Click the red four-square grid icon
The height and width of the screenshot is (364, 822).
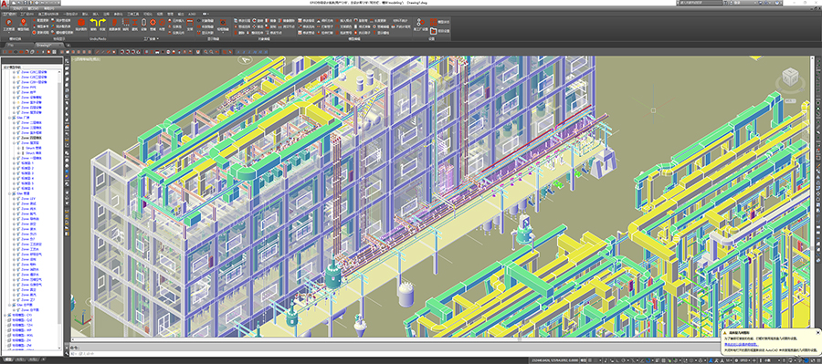[x=434, y=22]
